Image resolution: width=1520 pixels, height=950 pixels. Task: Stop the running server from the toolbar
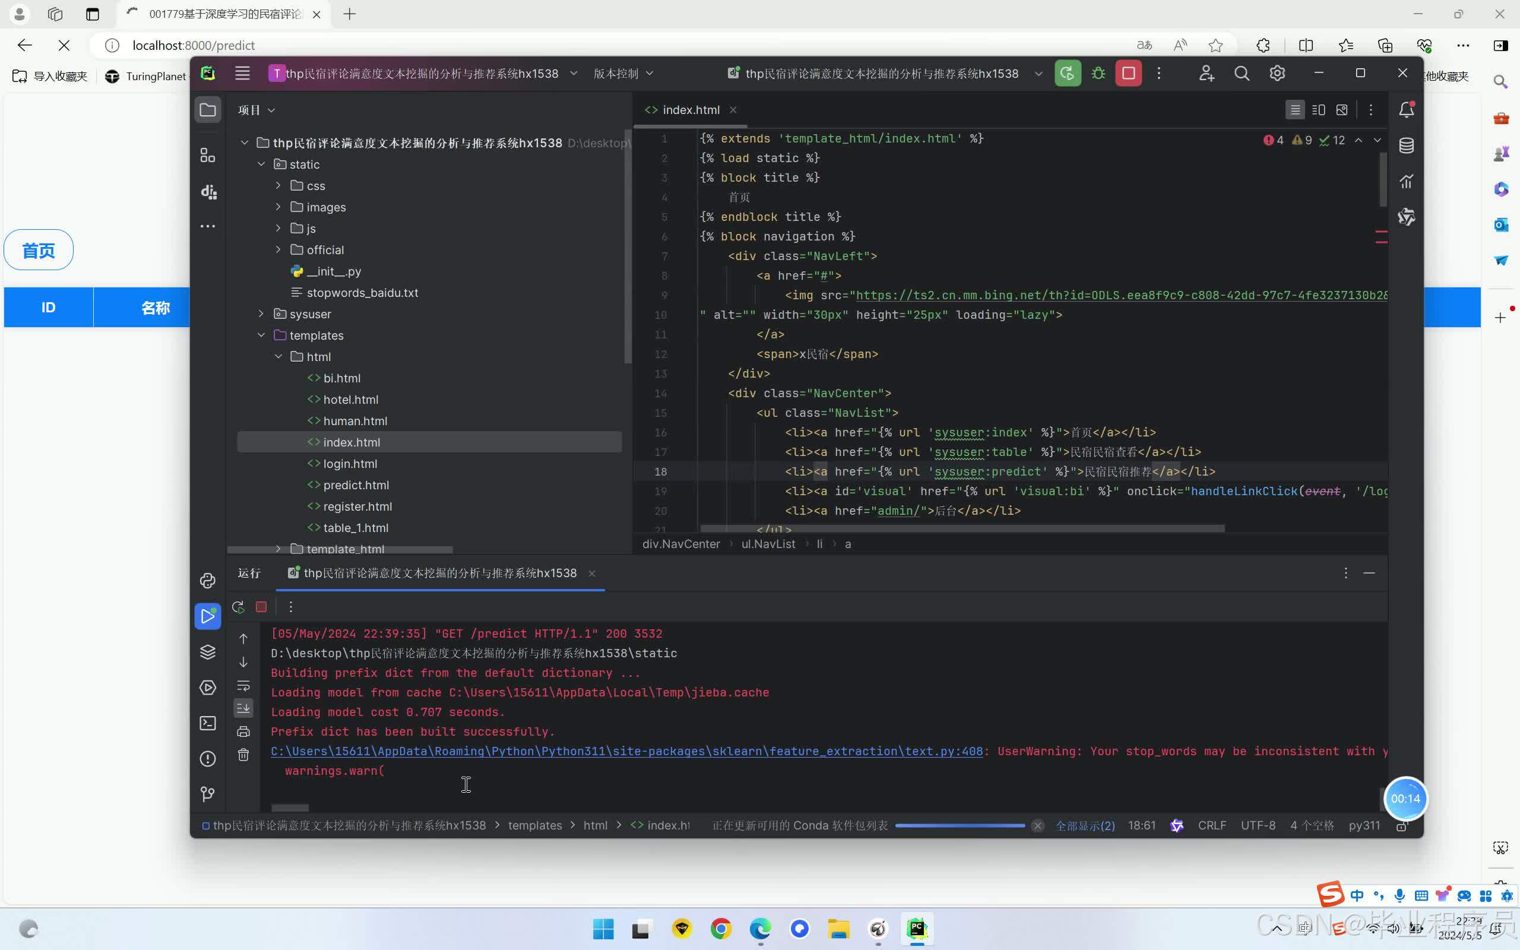(x=1128, y=74)
